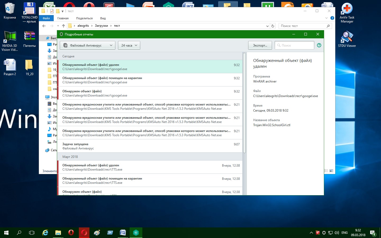
Task: Click the Explorer up-directory arrow
Action: tap(63, 26)
